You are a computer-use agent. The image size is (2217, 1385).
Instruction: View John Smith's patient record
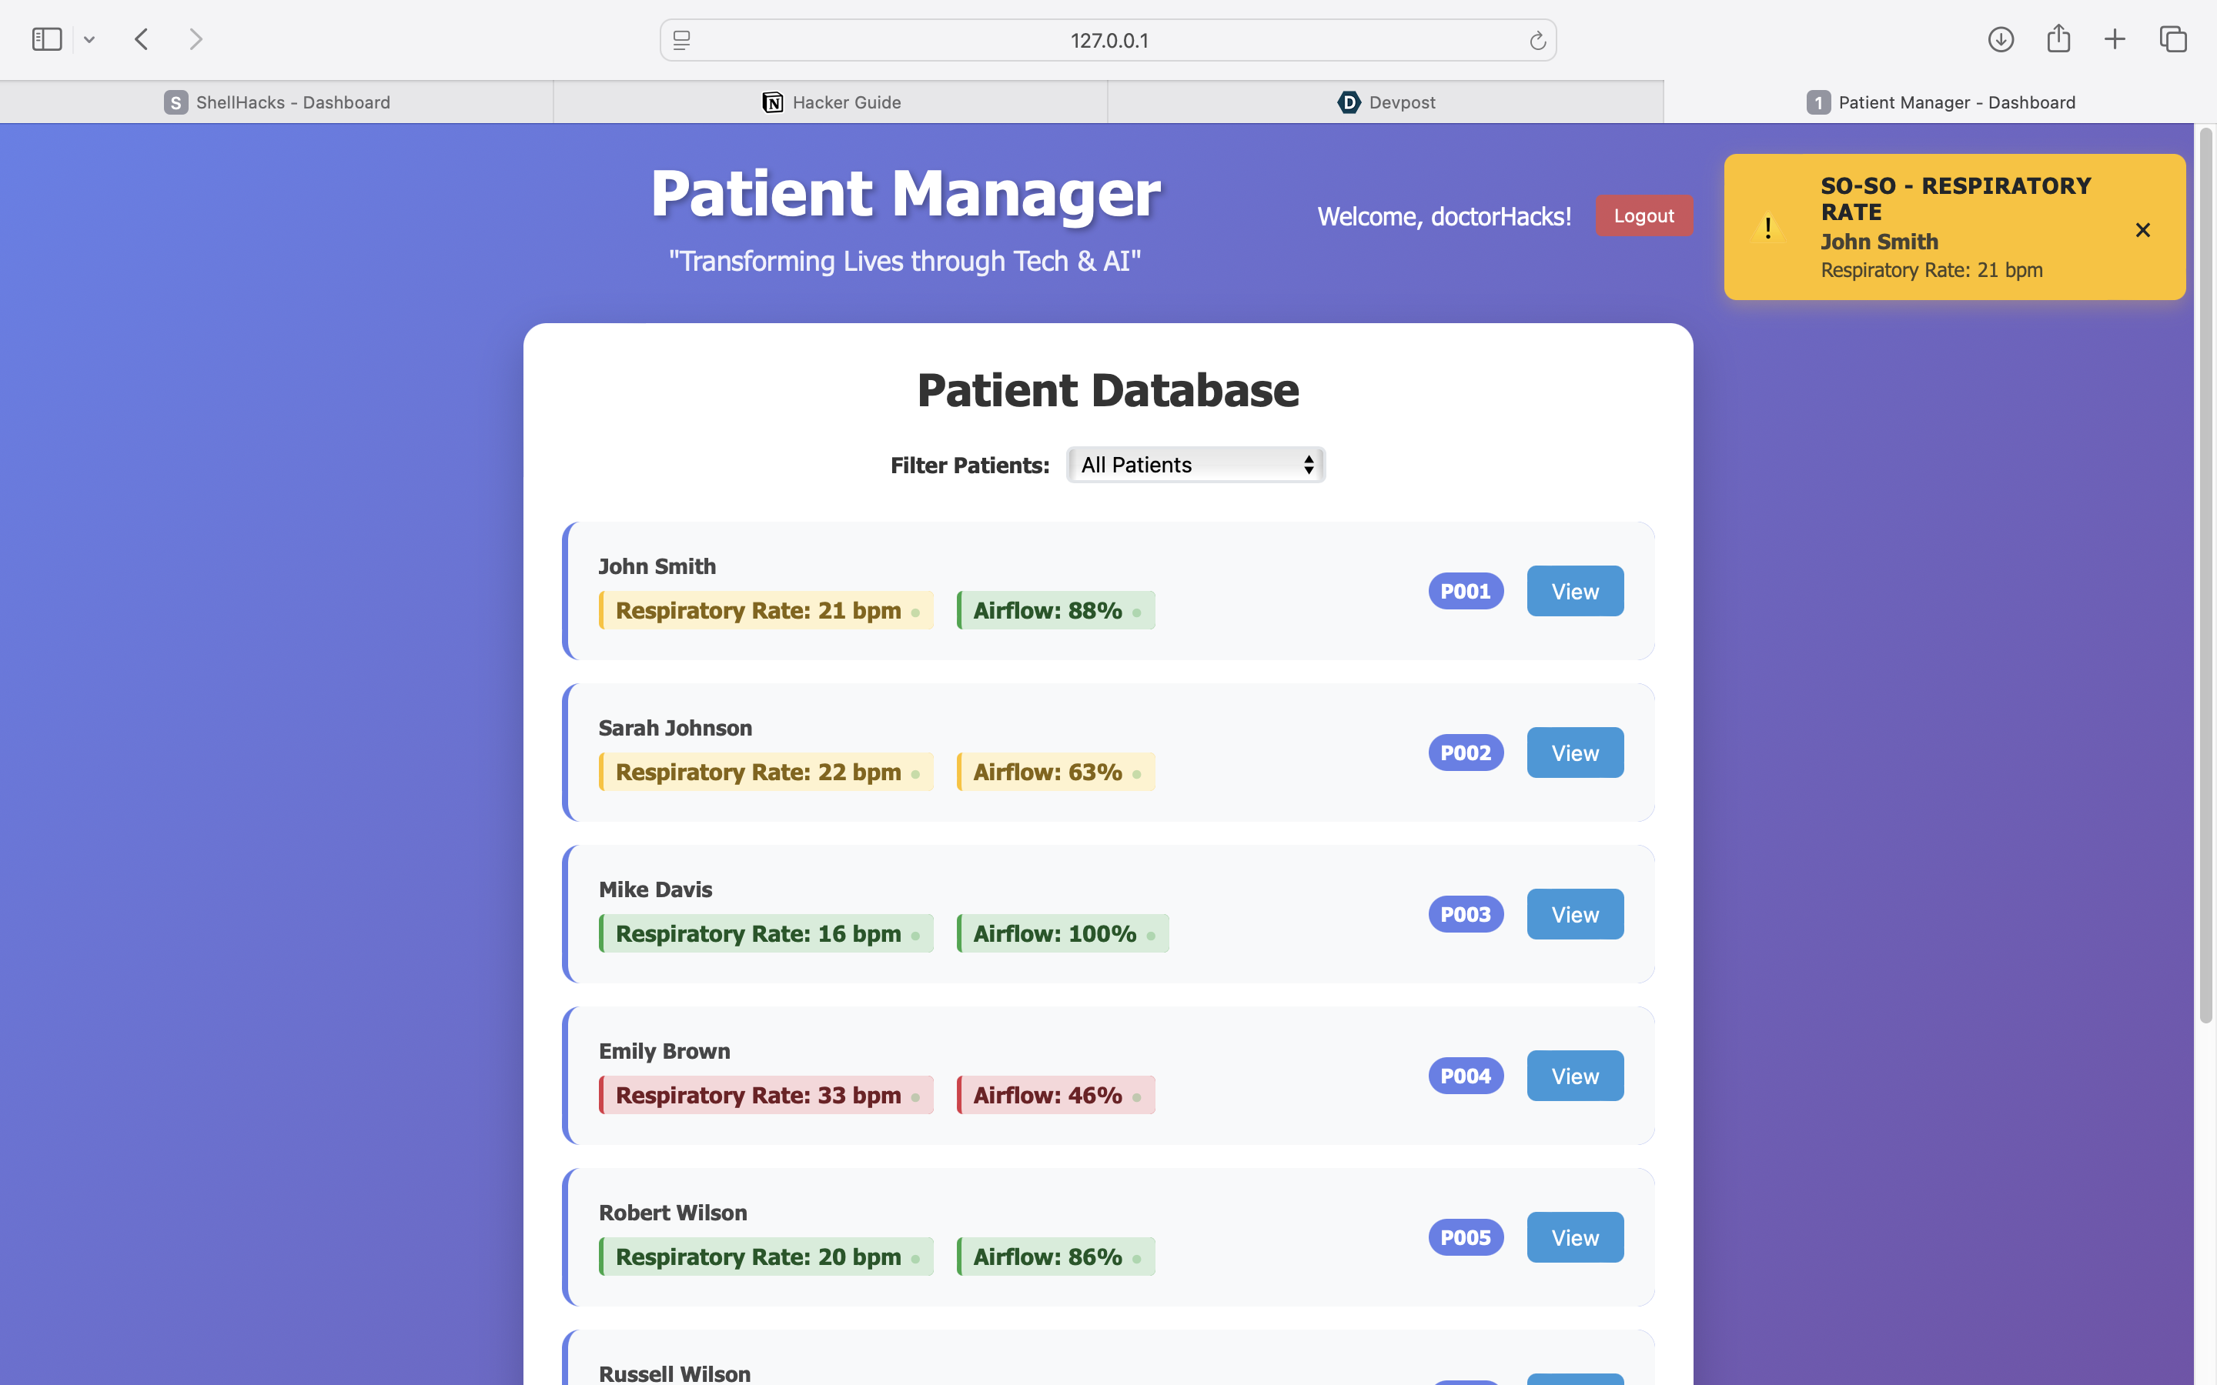coord(1575,592)
